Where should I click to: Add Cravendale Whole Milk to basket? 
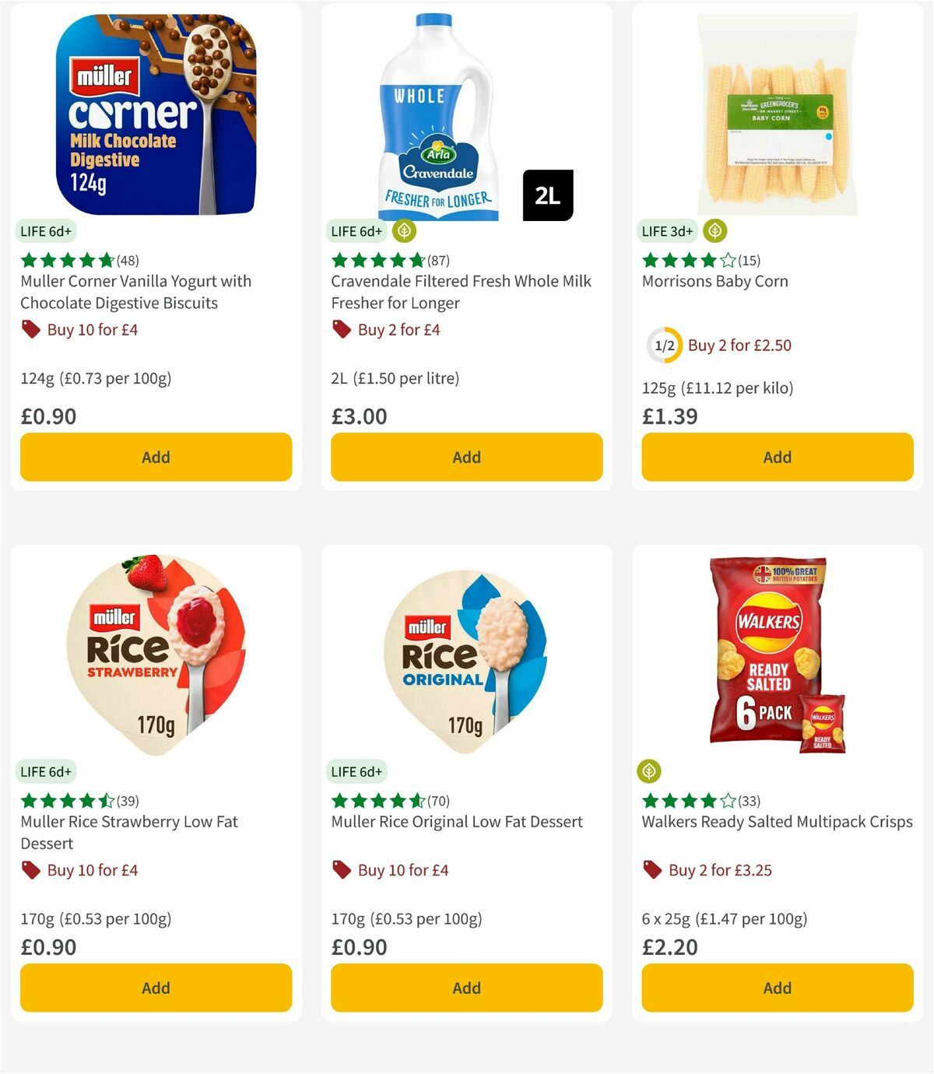[x=466, y=457]
